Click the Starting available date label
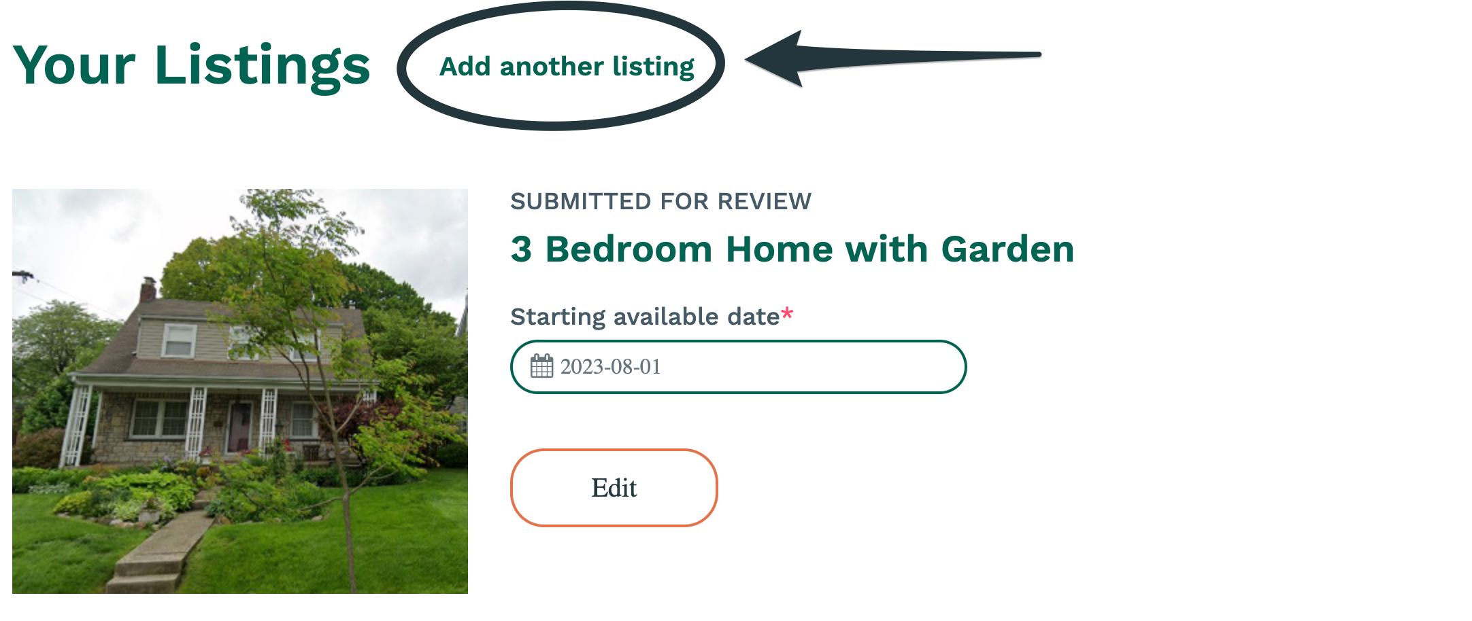Image resolution: width=1472 pixels, height=621 pixels. [644, 317]
